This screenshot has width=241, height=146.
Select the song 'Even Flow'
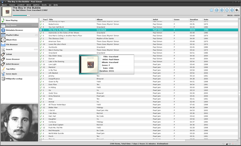(x=139, y=85)
